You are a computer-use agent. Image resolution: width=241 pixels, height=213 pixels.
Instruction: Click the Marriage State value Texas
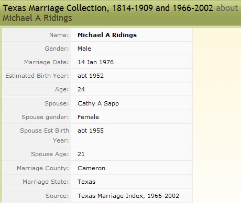tap(86, 182)
